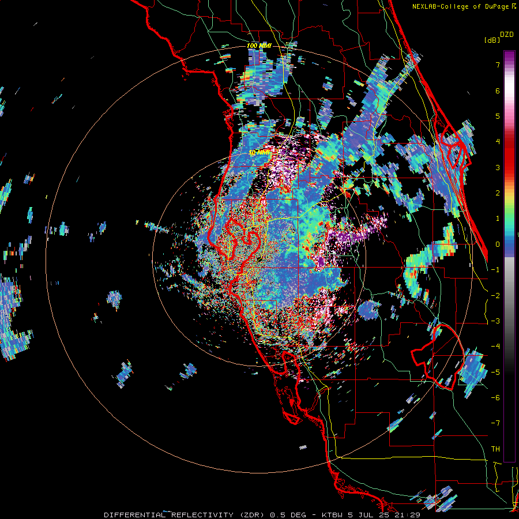
Task: Click the -5 value on color scale
Action: point(495,373)
